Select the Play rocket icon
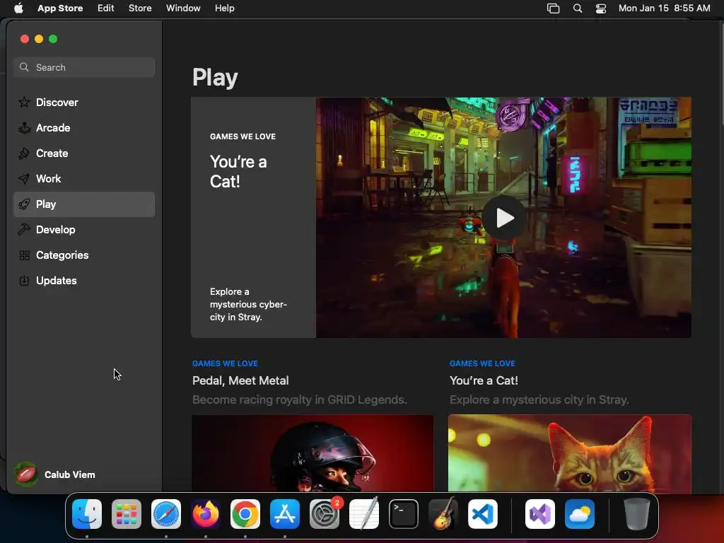 [24, 204]
